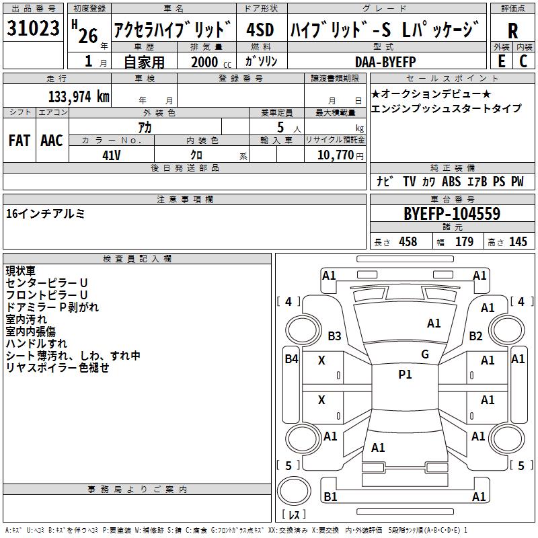The image size is (538, 538).
Task: Click カワ leather equipment entry
Action: (428, 181)
